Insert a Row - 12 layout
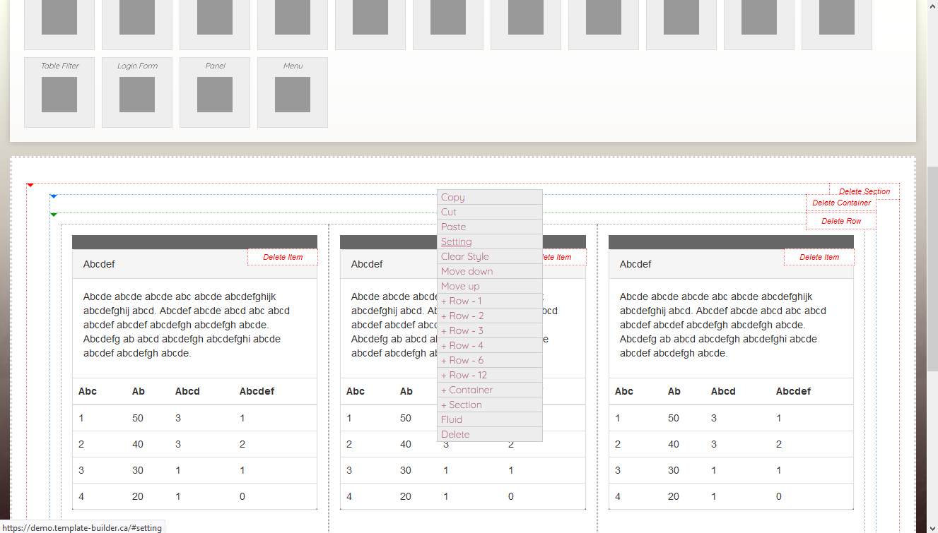The image size is (938, 533). 464,376
